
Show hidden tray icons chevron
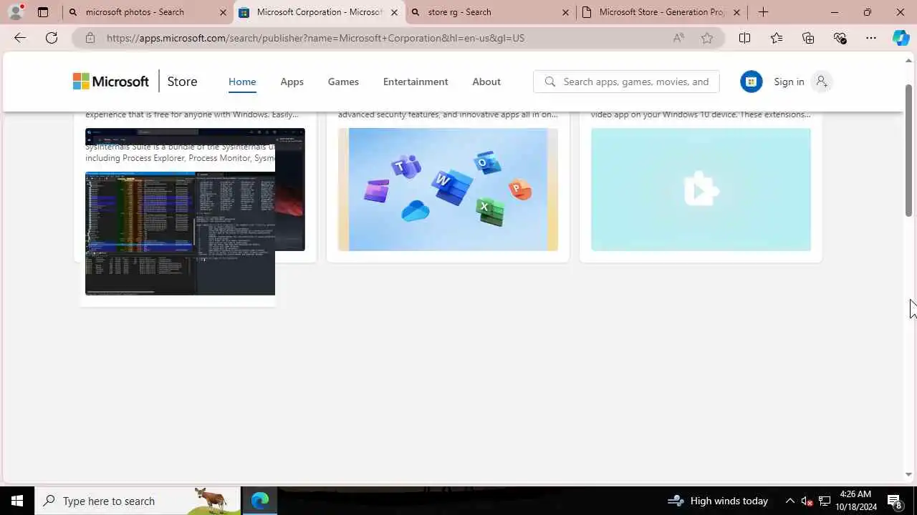790,501
